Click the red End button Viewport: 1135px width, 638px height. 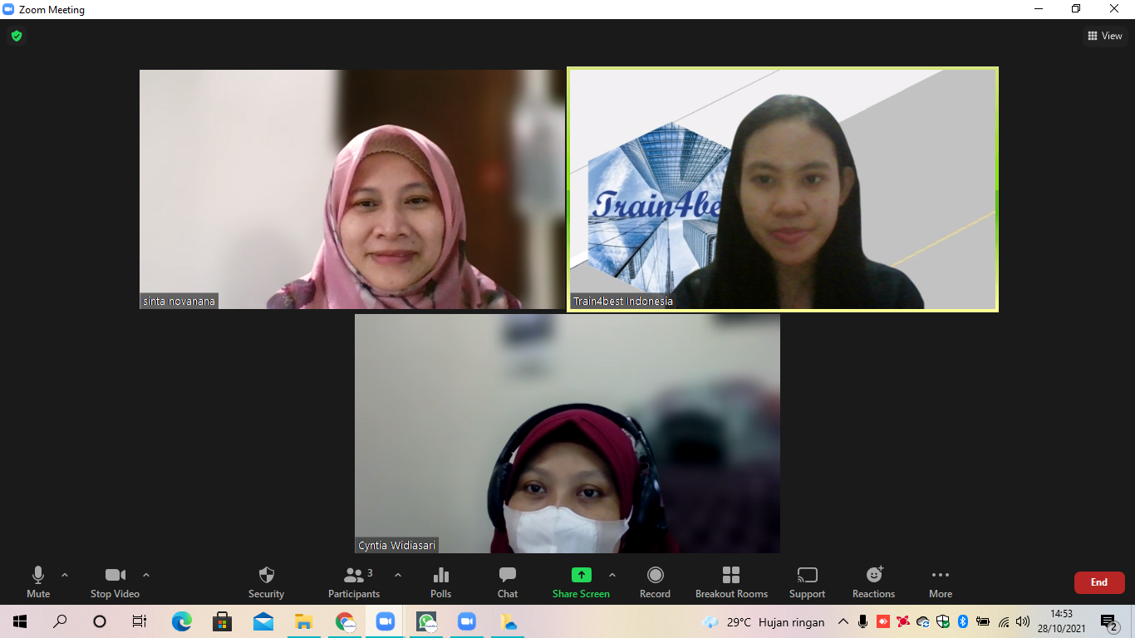[x=1098, y=582]
